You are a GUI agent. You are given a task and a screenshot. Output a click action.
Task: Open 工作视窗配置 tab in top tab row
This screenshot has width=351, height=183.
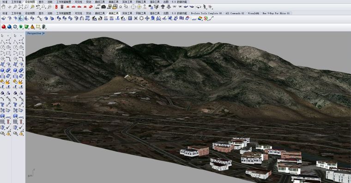click(64, 2)
